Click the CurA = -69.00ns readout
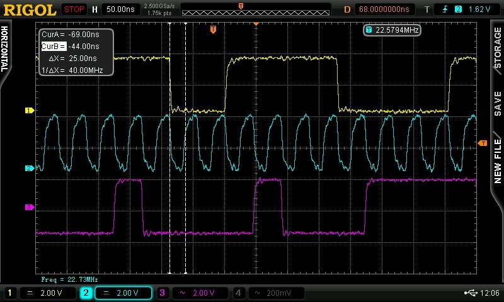504x302 pixels. click(71, 35)
